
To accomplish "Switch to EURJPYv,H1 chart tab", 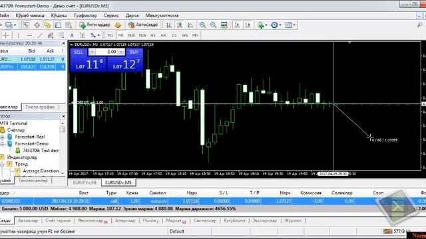I will pos(85,183).
